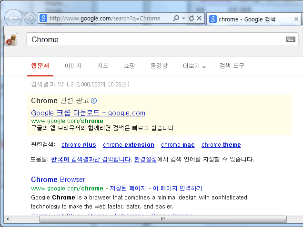303x227 pixels.
Task: Click the horizontal scrollbar thumb
Action: (163, 219)
